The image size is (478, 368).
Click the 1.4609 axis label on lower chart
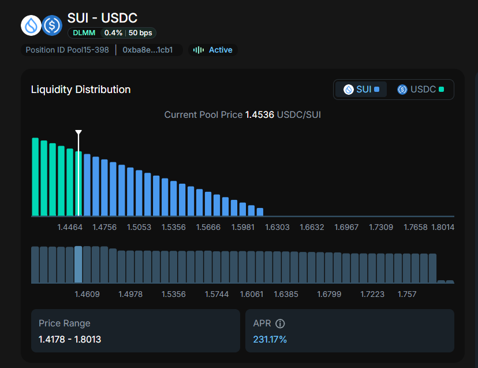pos(87,294)
